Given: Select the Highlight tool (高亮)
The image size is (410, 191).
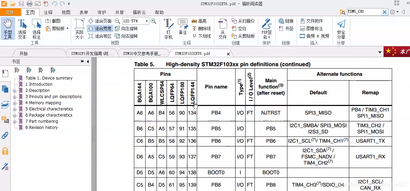Looking at the screenshot, I should pyautogui.click(x=199, y=21).
